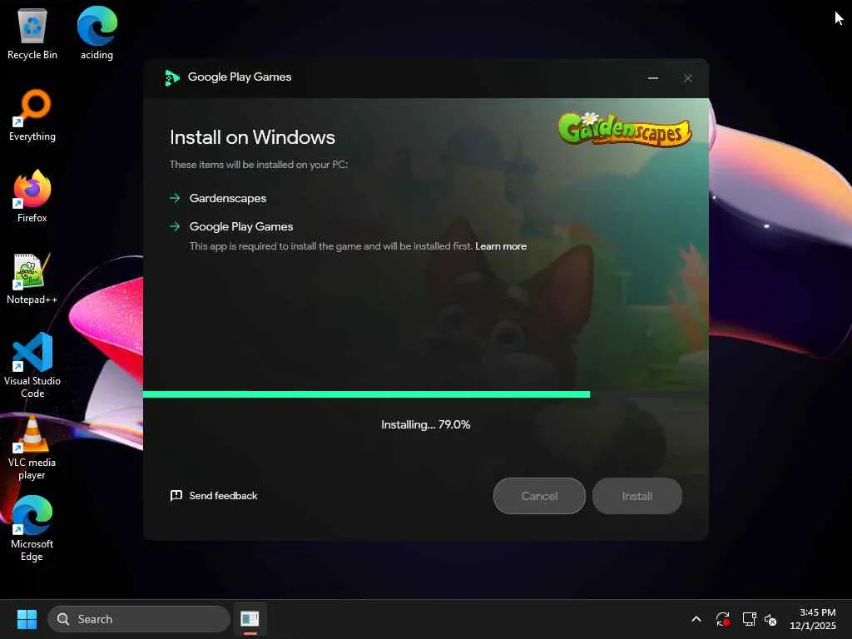Open Visual Studio Code shortcut

32,365
